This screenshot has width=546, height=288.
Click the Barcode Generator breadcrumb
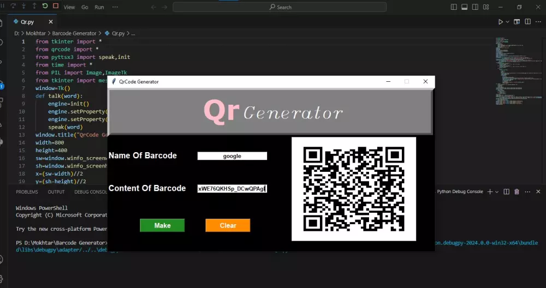(74, 33)
